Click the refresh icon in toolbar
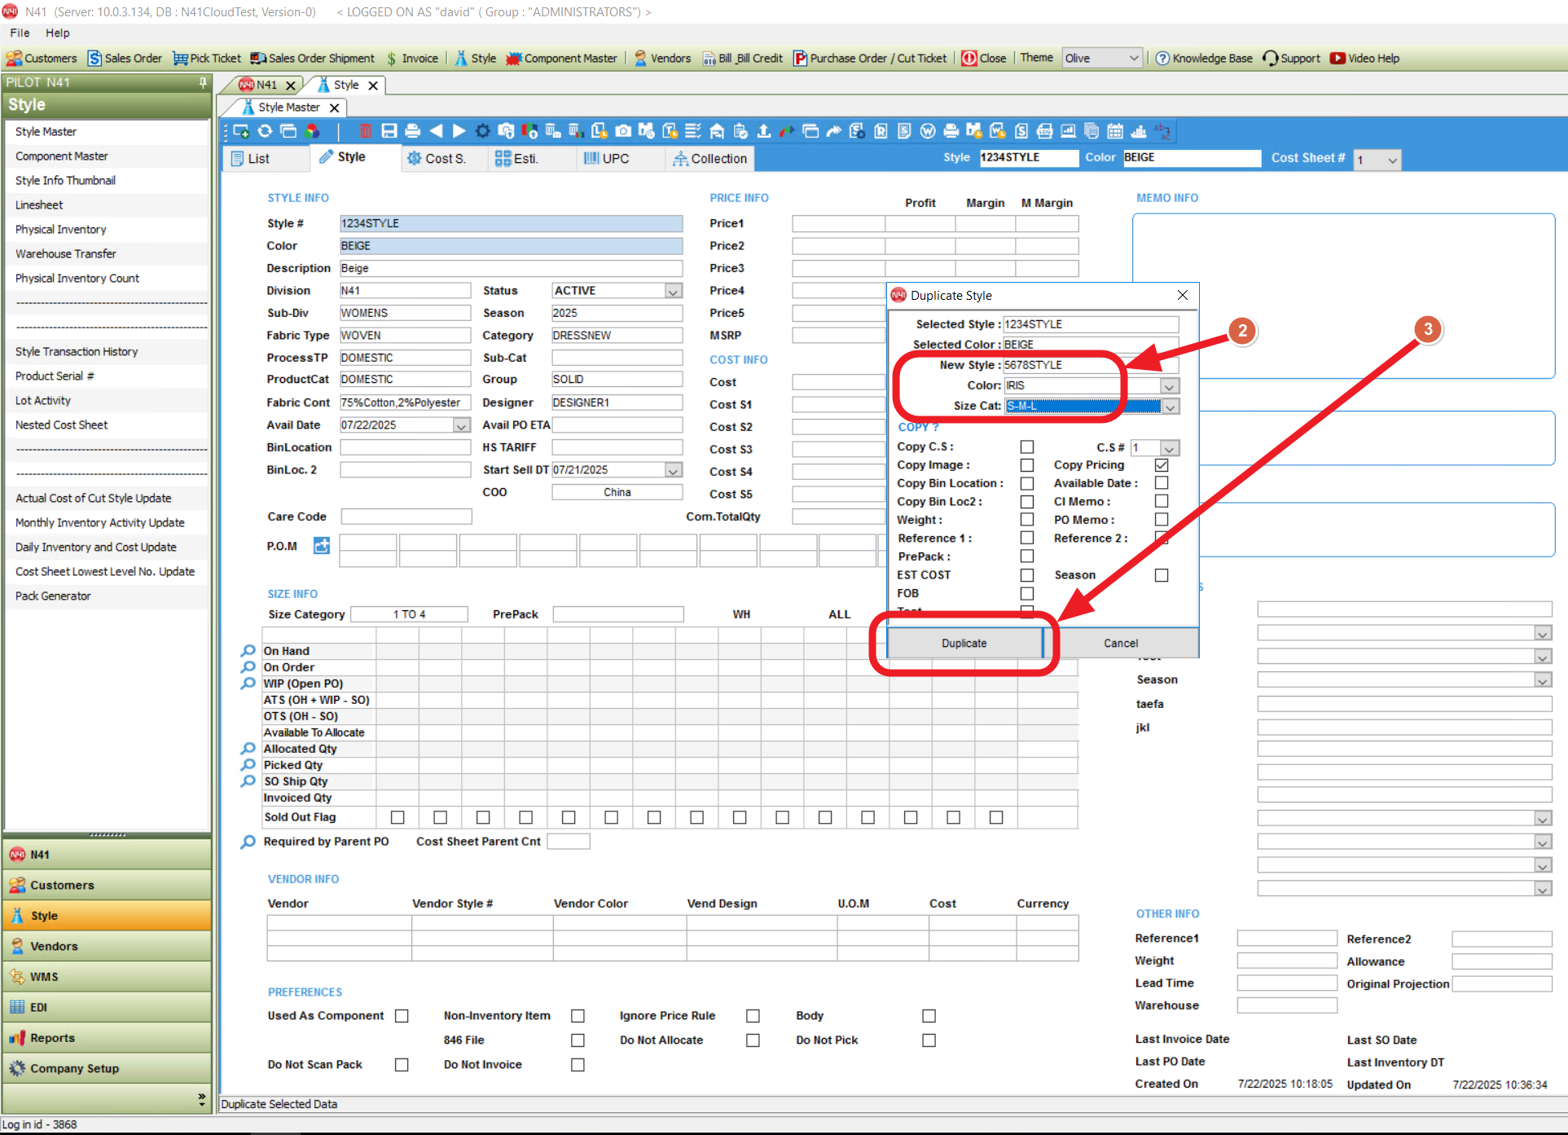Image resolution: width=1568 pixels, height=1135 pixels. [266, 131]
